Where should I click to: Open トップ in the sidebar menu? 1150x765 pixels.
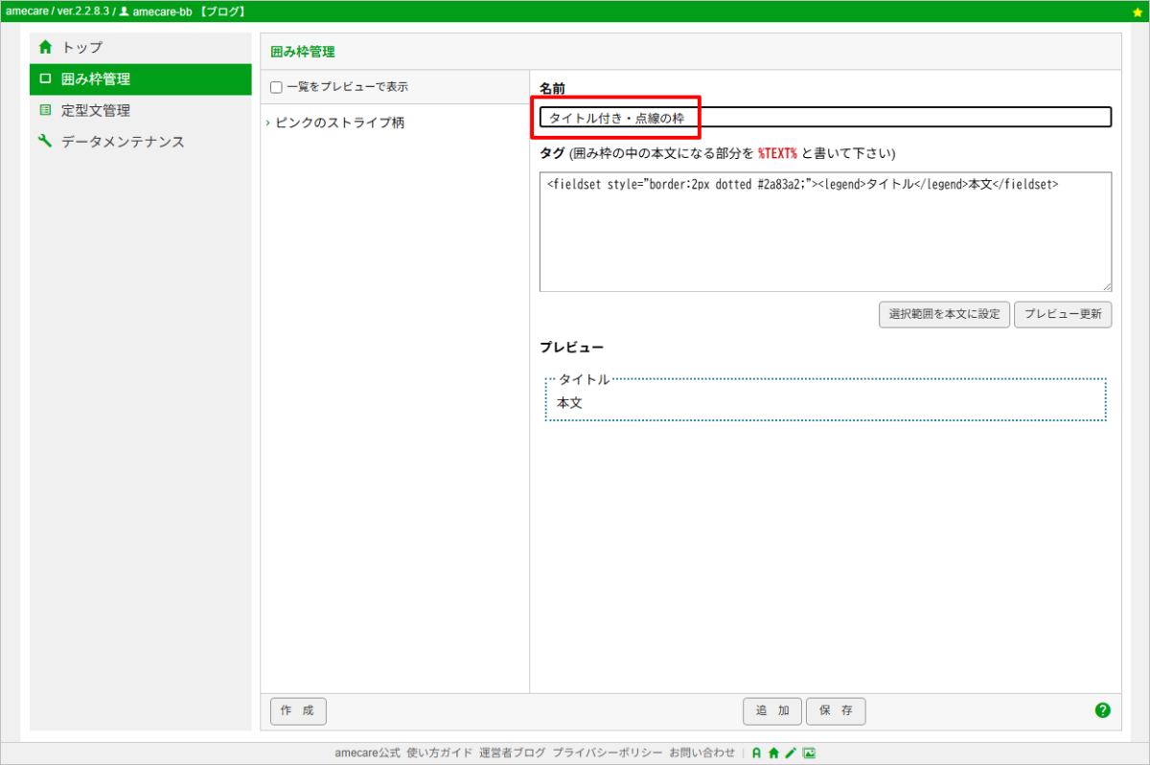(x=81, y=47)
